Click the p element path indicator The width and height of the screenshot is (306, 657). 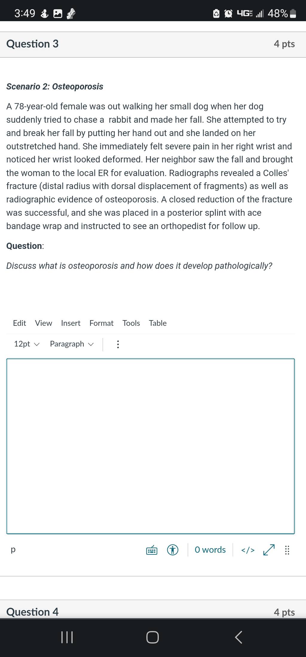coord(13,550)
